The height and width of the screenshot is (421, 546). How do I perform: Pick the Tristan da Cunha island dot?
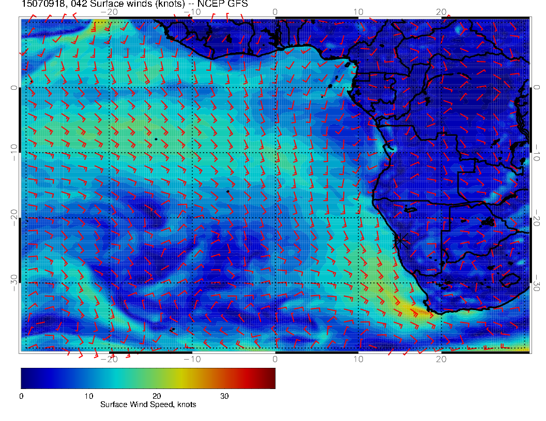(172, 329)
